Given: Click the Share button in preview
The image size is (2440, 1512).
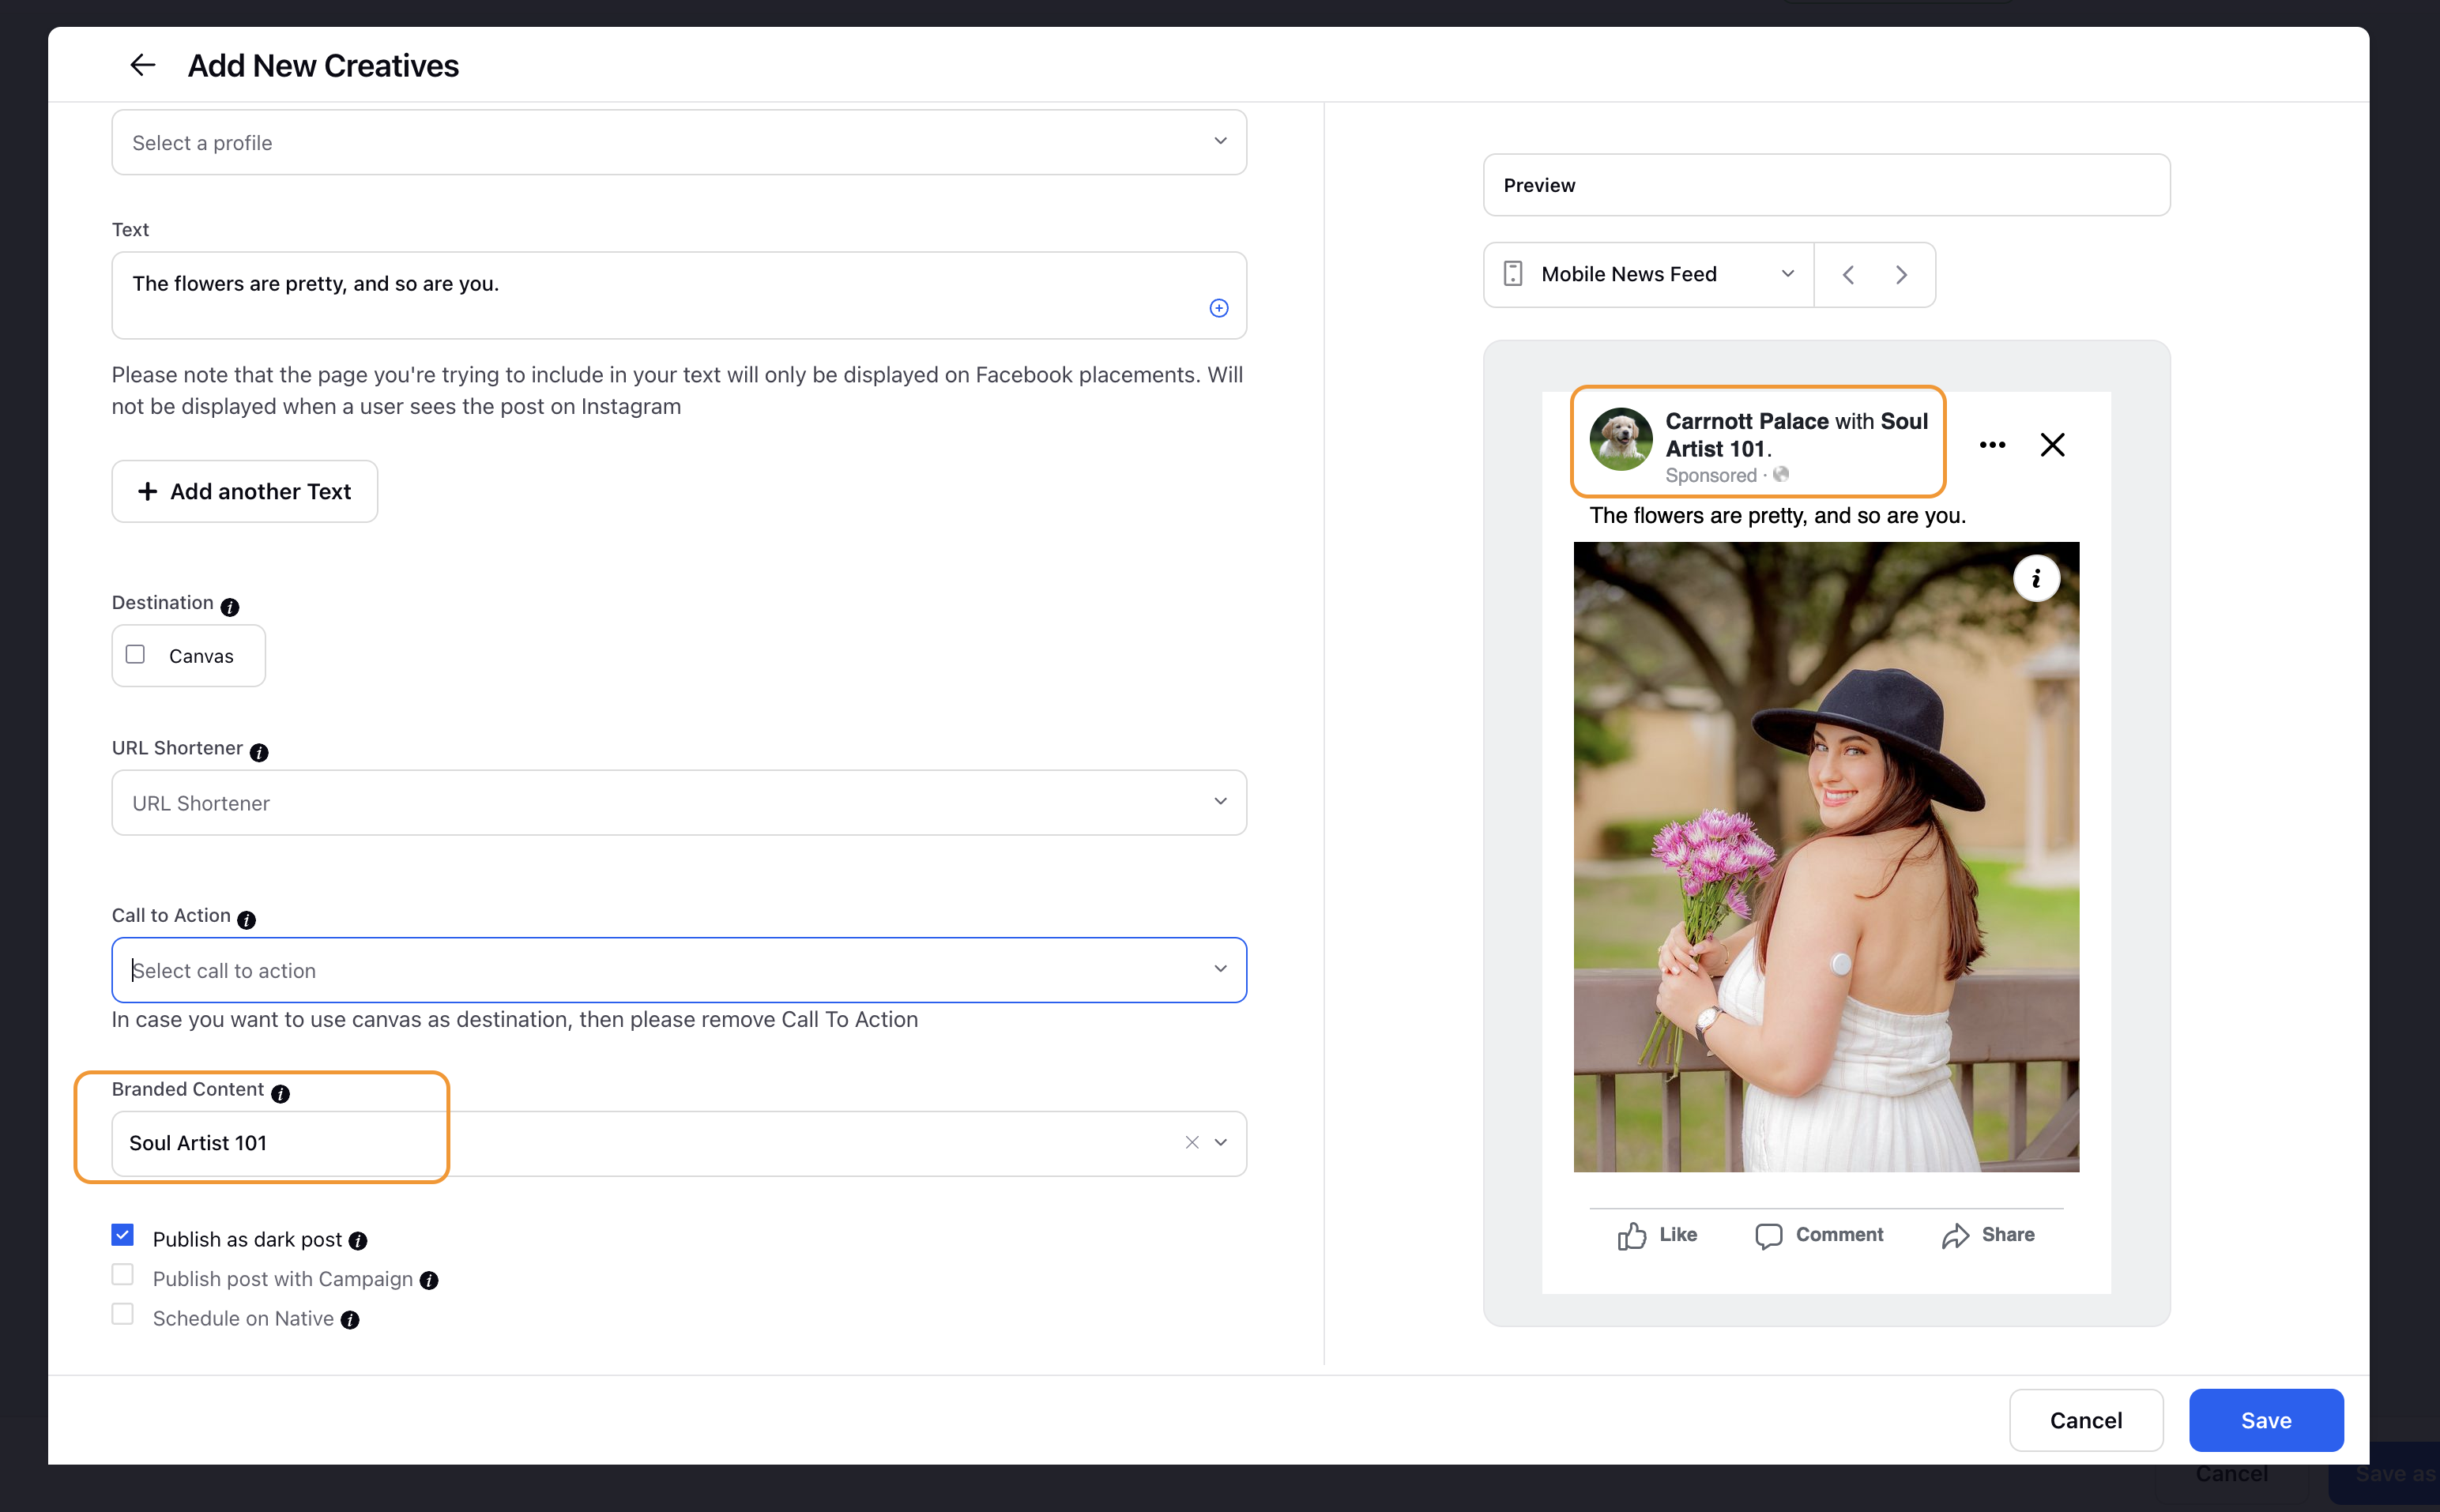Looking at the screenshot, I should 1988,1236.
